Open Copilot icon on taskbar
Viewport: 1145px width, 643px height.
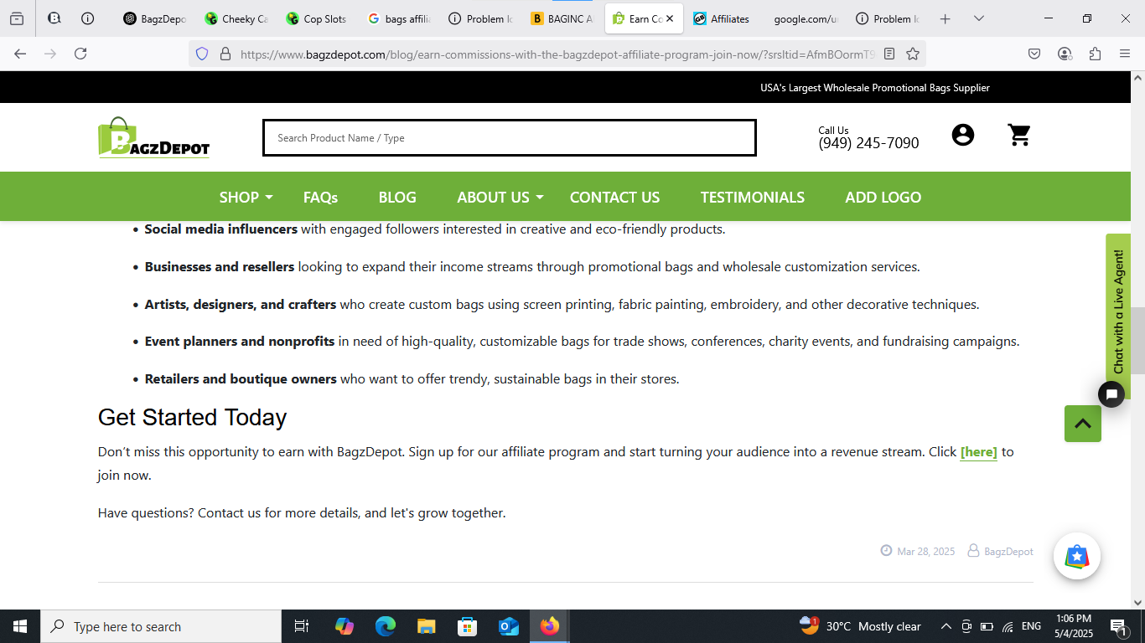click(345, 626)
